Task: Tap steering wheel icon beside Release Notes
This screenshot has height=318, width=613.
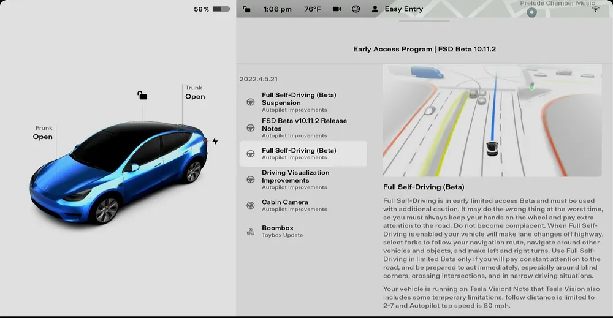Action: click(251, 127)
